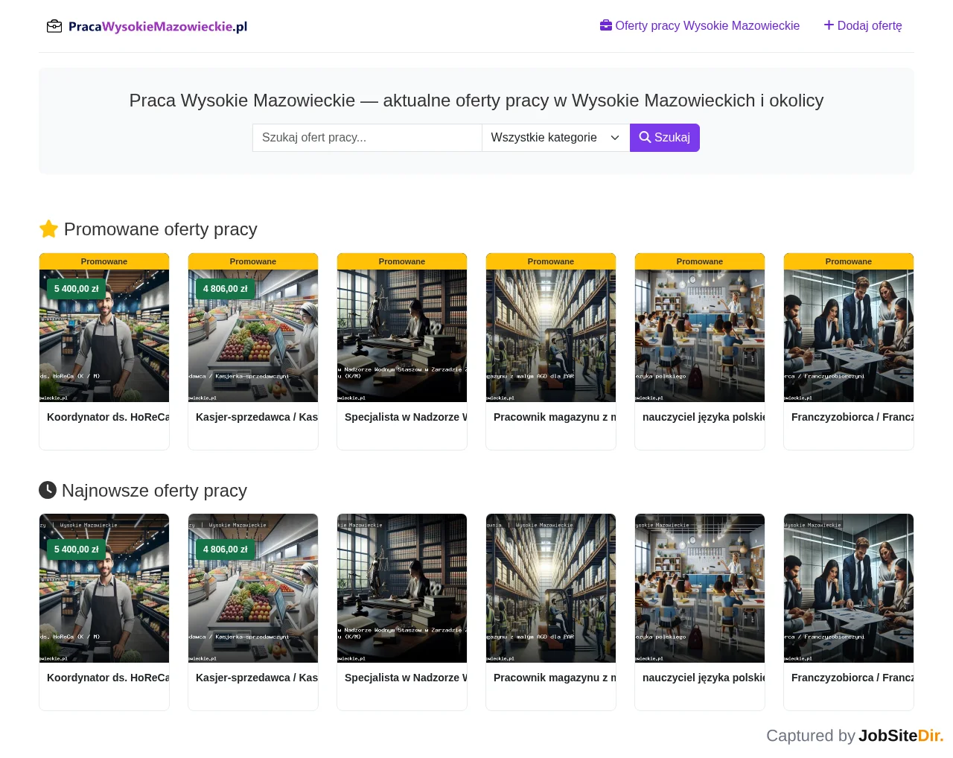Click promoted Franczyzobiorca title text

click(852, 417)
